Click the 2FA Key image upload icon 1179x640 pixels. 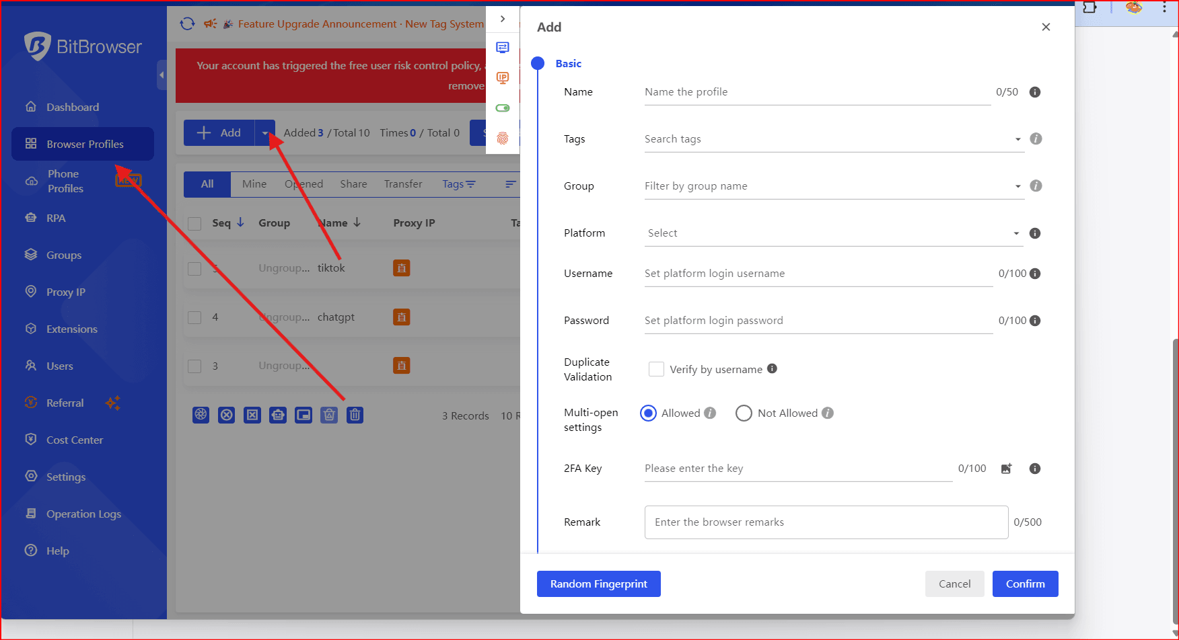pyautogui.click(x=1006, y=469)
